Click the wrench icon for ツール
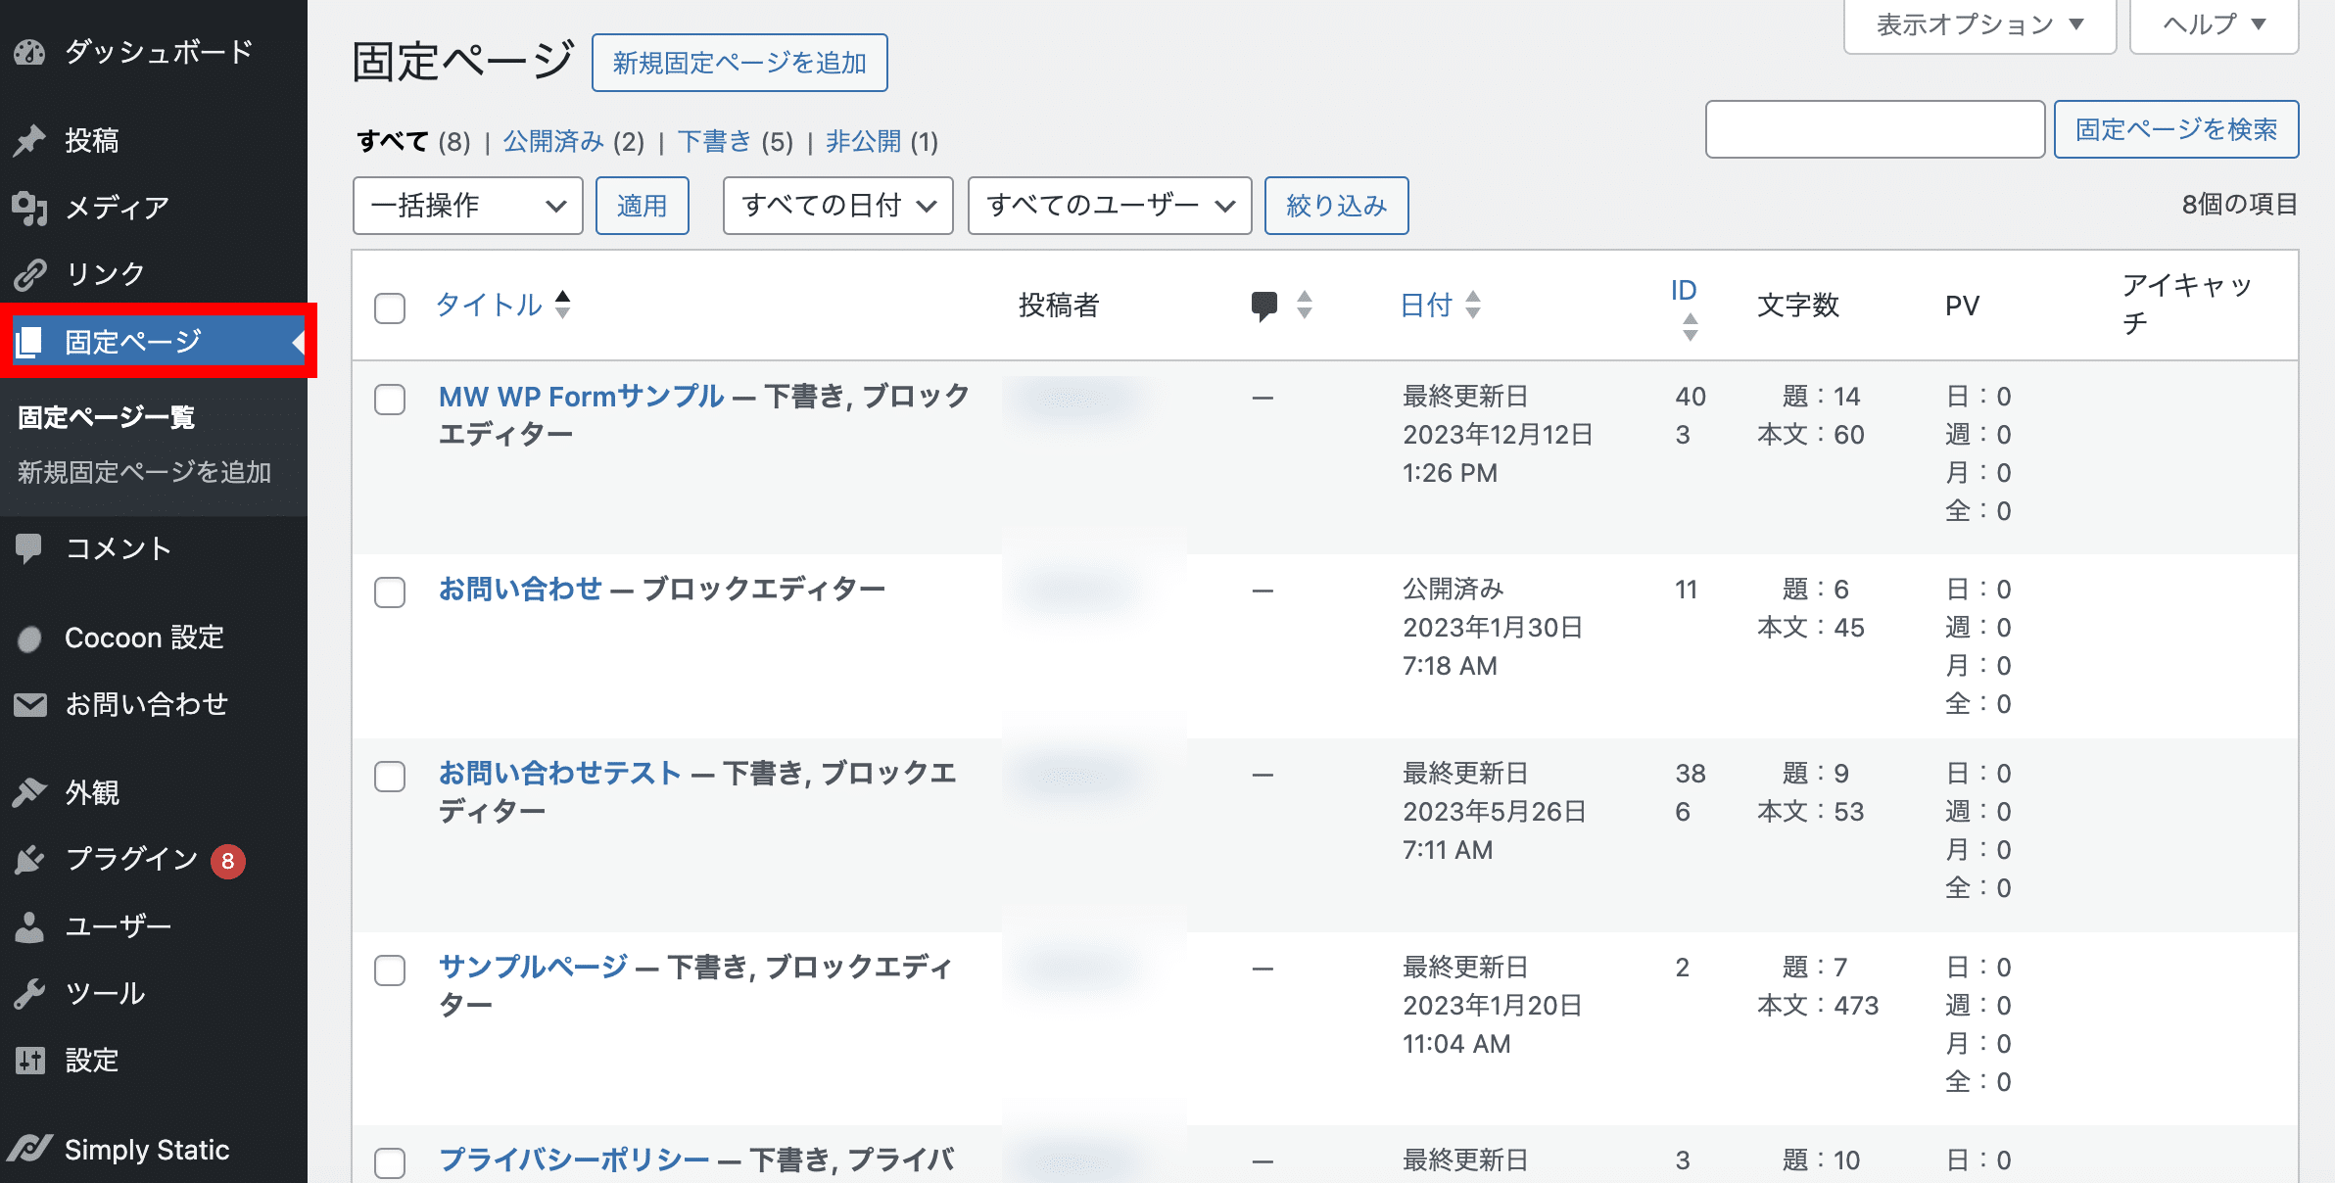 click(x=29, y=993)
